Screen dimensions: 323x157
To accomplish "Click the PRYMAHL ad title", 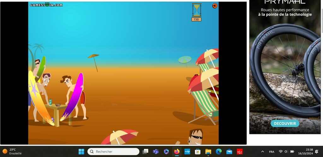I will point(285,2).
